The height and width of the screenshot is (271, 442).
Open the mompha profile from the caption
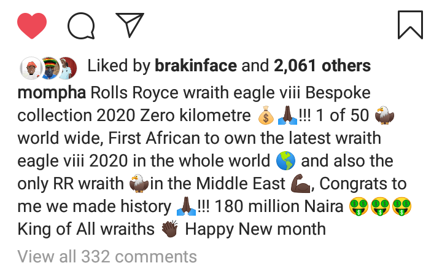coord(52,94)
